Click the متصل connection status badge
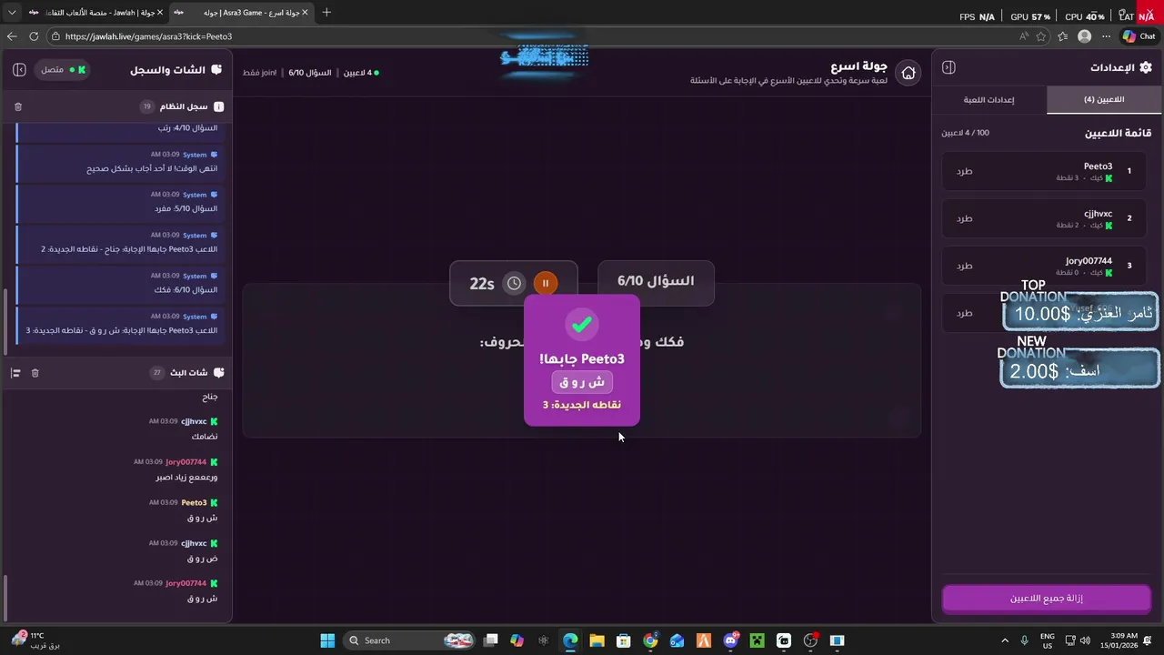The width and height of the screenshot is (1164, 655). point(62,70)
